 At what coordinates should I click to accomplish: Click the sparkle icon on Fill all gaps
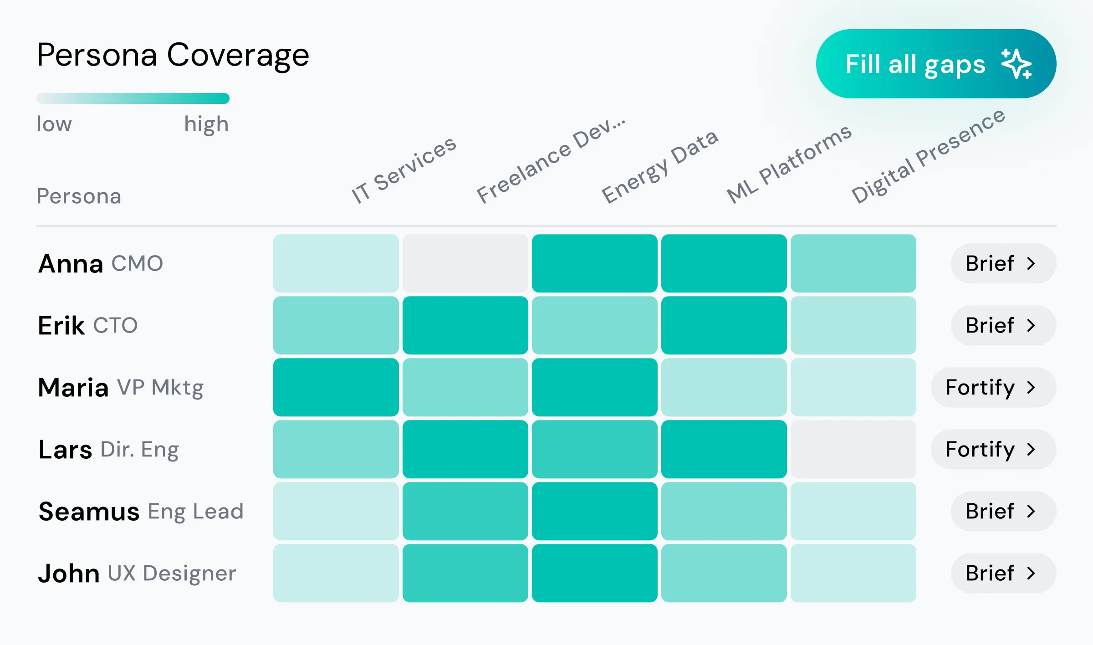click(x=1016, y=64)
